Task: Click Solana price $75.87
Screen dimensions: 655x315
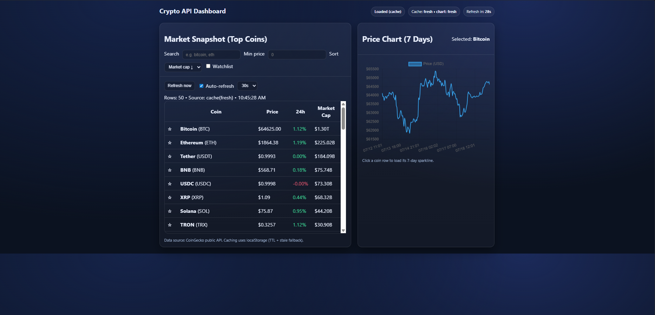Action: click(x=265, y=211)
